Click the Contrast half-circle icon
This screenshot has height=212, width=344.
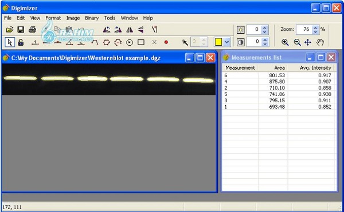pyautogui.click(x=241, y=42)
